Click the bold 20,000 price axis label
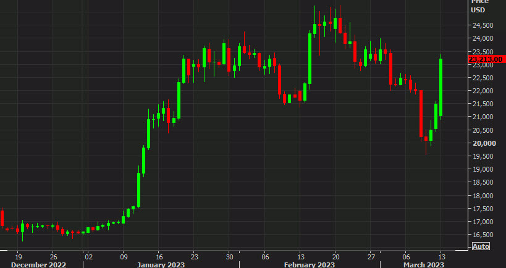506x268 pixels. (484, 143)
